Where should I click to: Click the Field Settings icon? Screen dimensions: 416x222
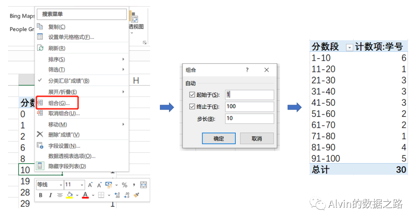click(x=40, y=145)
